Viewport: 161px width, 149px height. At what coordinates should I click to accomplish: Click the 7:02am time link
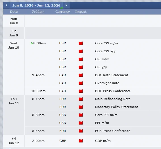[x=38, y=12]
